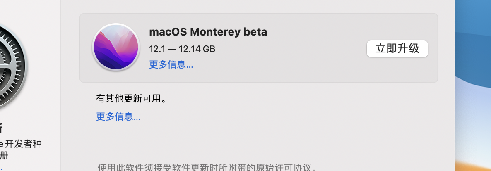Click the 12.1 — 12.14 GB size text
Image resolution: width=491 pixels, height=171 pixels.
pos(182,49)
